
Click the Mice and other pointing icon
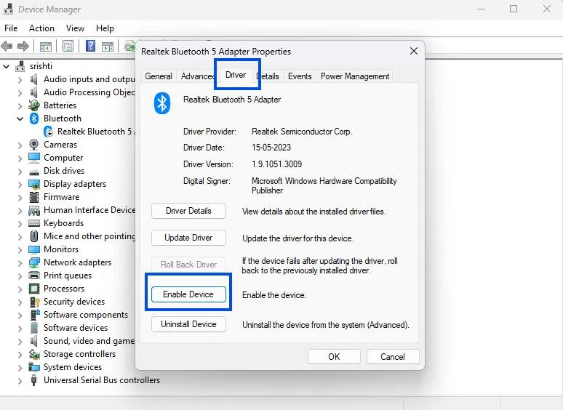[34, 236]
